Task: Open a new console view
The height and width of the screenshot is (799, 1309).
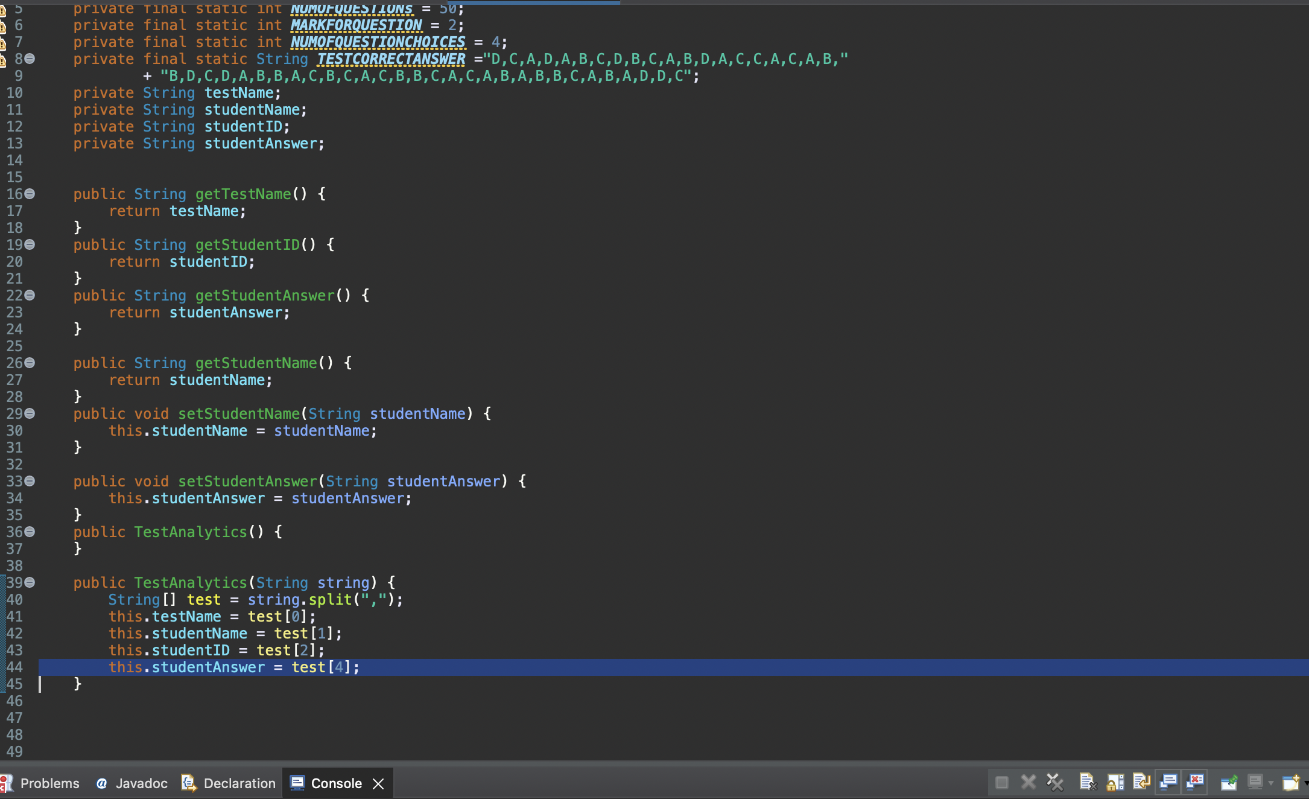Action: click(1293, 781)
